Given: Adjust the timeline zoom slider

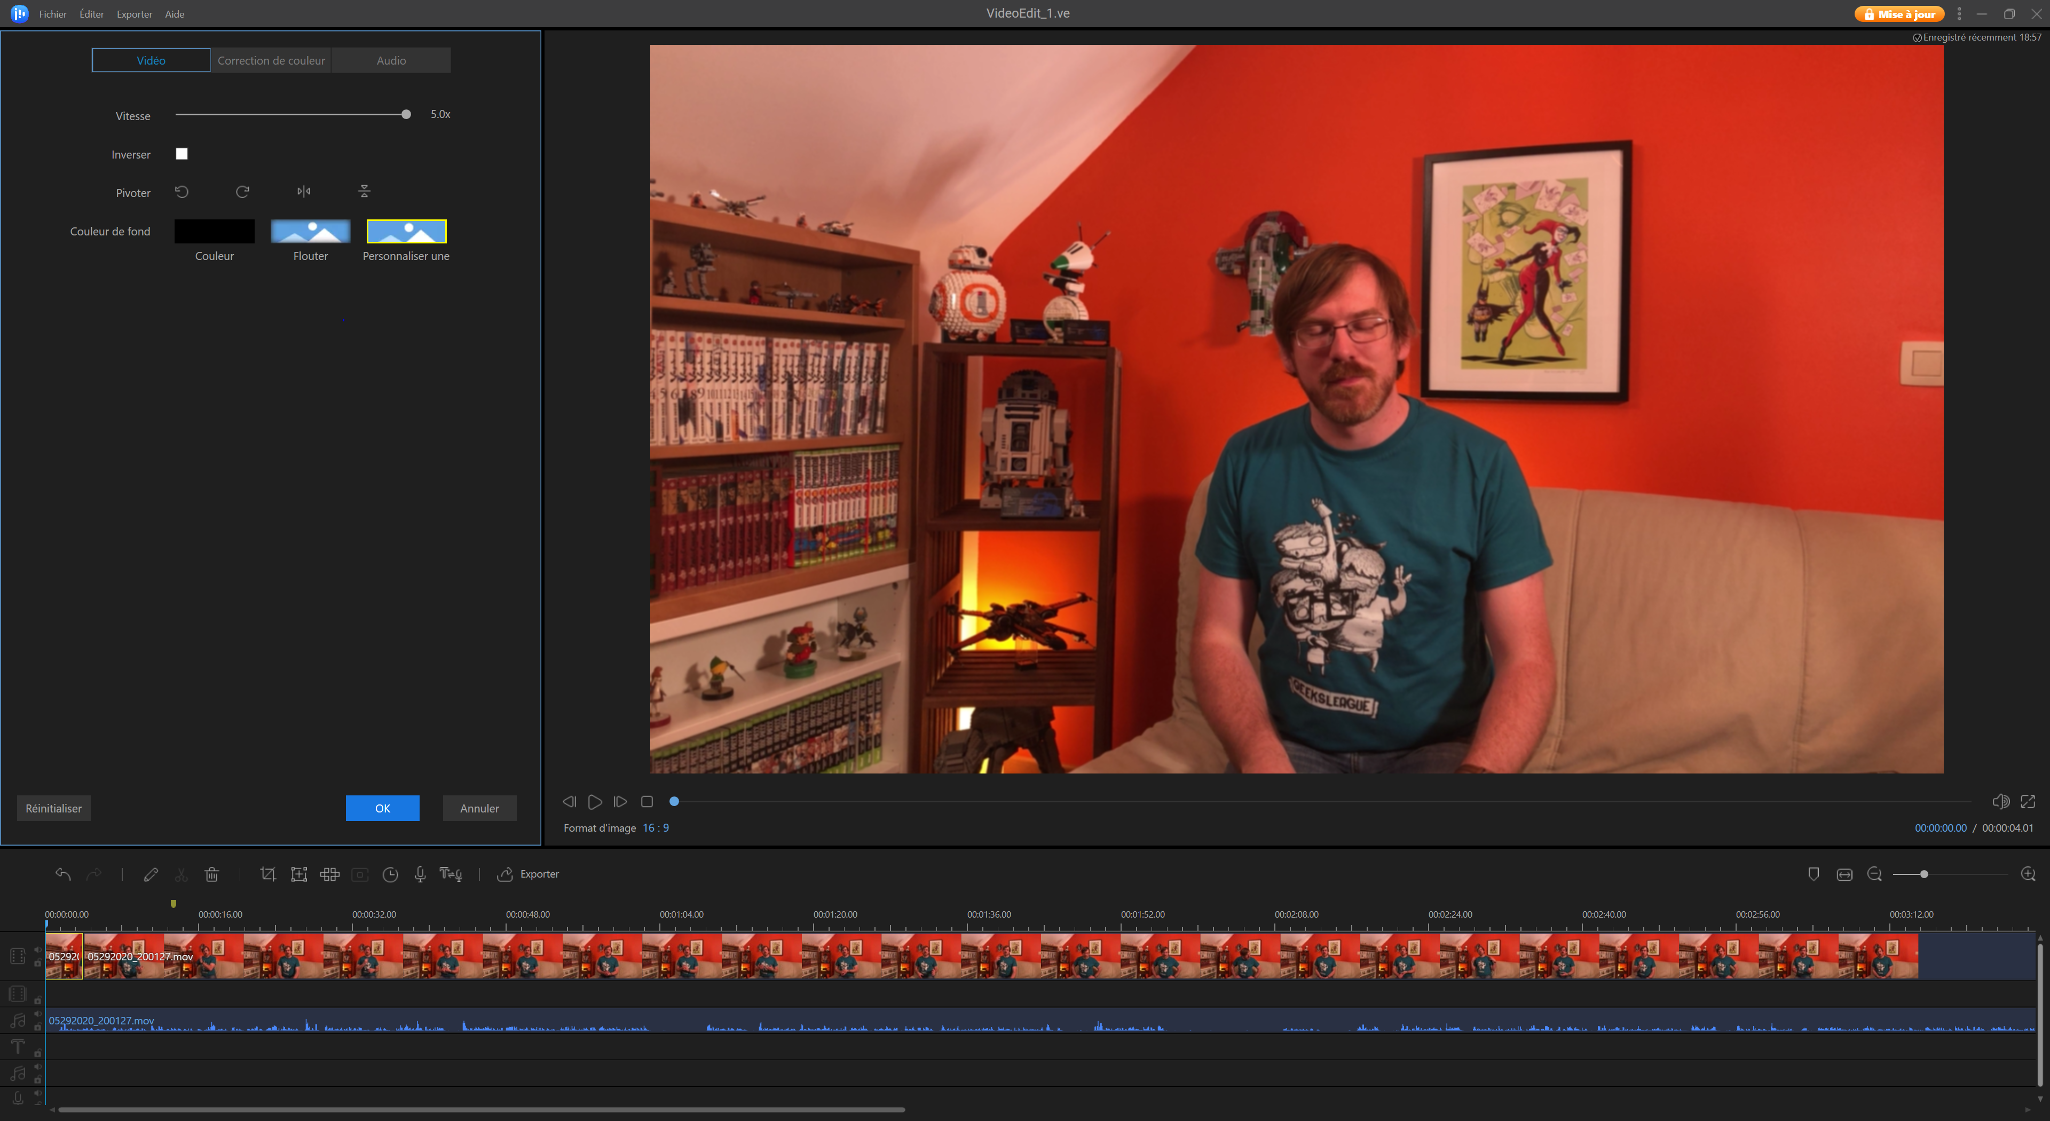Looking at the screenshot, I should 1951,873.
